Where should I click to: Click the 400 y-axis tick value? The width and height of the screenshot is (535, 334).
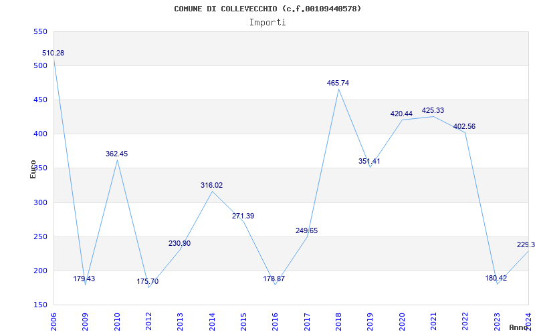40,134
